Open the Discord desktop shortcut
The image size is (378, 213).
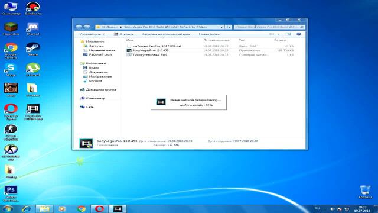33,29
